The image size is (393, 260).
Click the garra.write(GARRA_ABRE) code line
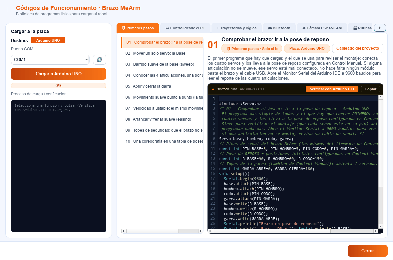click(251, 219)
